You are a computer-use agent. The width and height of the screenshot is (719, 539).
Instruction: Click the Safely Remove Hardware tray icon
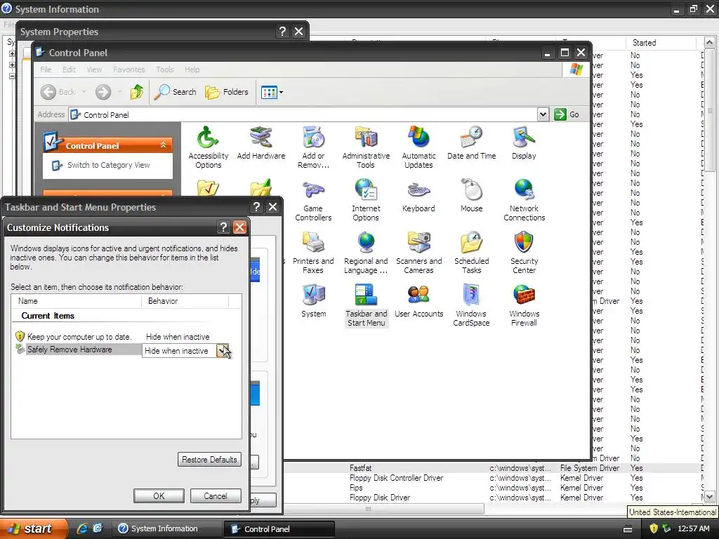point(666,528)
